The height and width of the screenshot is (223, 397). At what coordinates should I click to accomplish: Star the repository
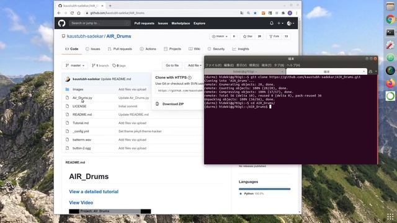coord(248,37)
